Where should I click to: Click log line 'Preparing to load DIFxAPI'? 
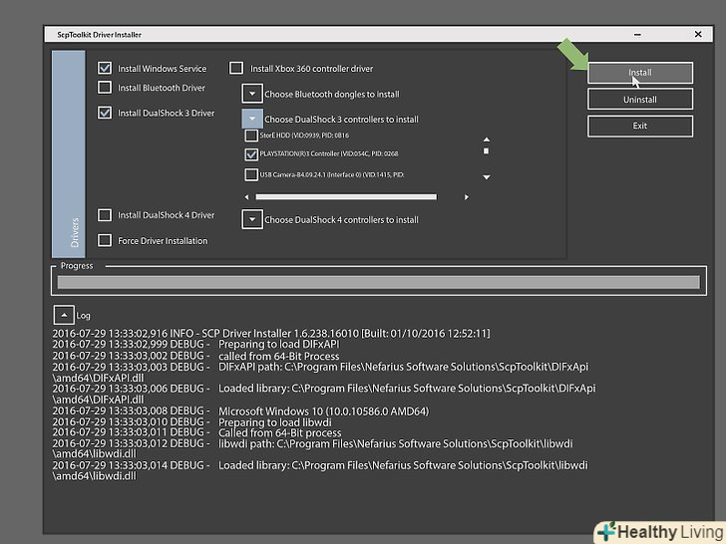pos(195,344)
